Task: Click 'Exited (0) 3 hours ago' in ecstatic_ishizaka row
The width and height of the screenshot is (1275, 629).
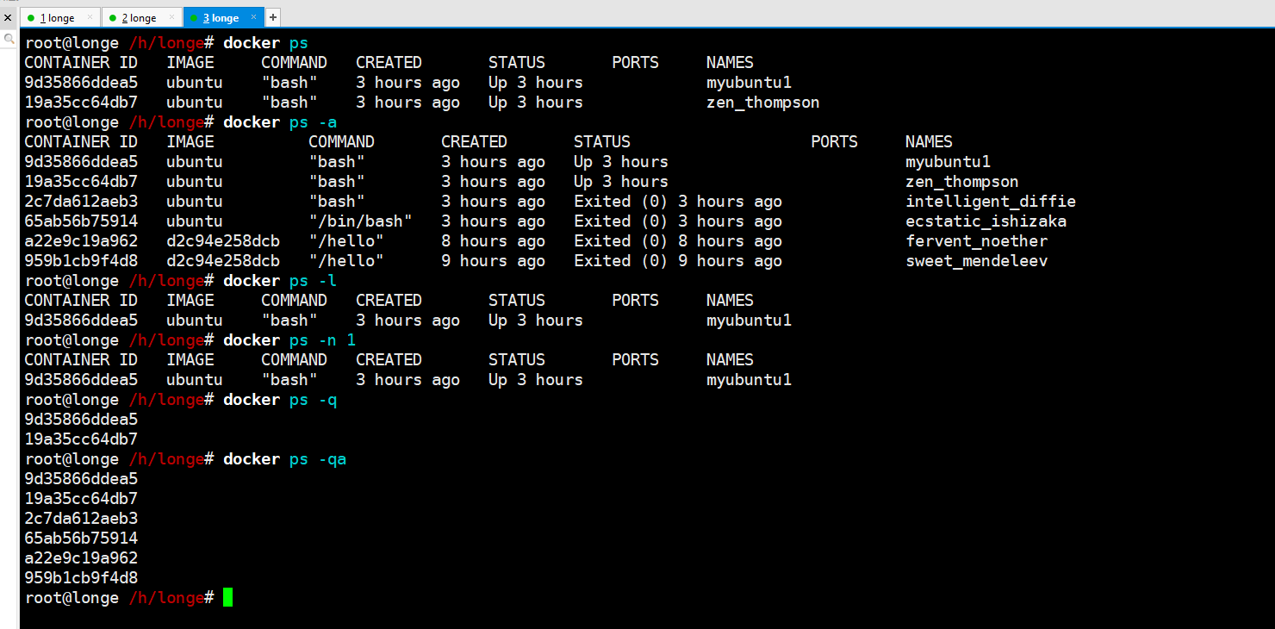Action: coord(678,221)
